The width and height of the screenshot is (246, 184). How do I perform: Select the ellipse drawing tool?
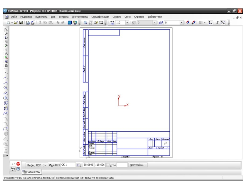[6, 98]
